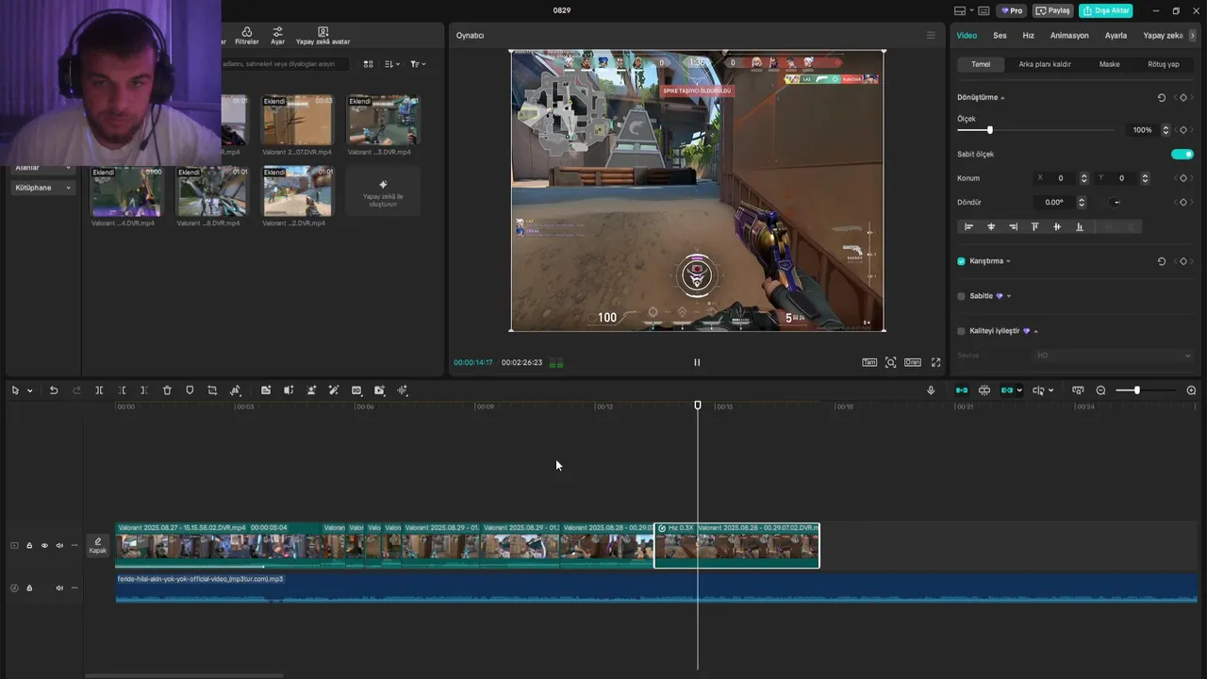
Task: Open the media filter dropdown
Action: pyautogui.click(x=418, y=64)
